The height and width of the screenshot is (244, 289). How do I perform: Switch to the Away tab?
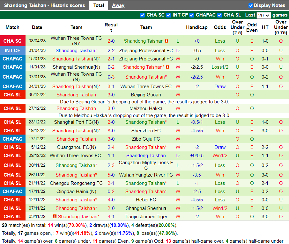pos(118,5)
